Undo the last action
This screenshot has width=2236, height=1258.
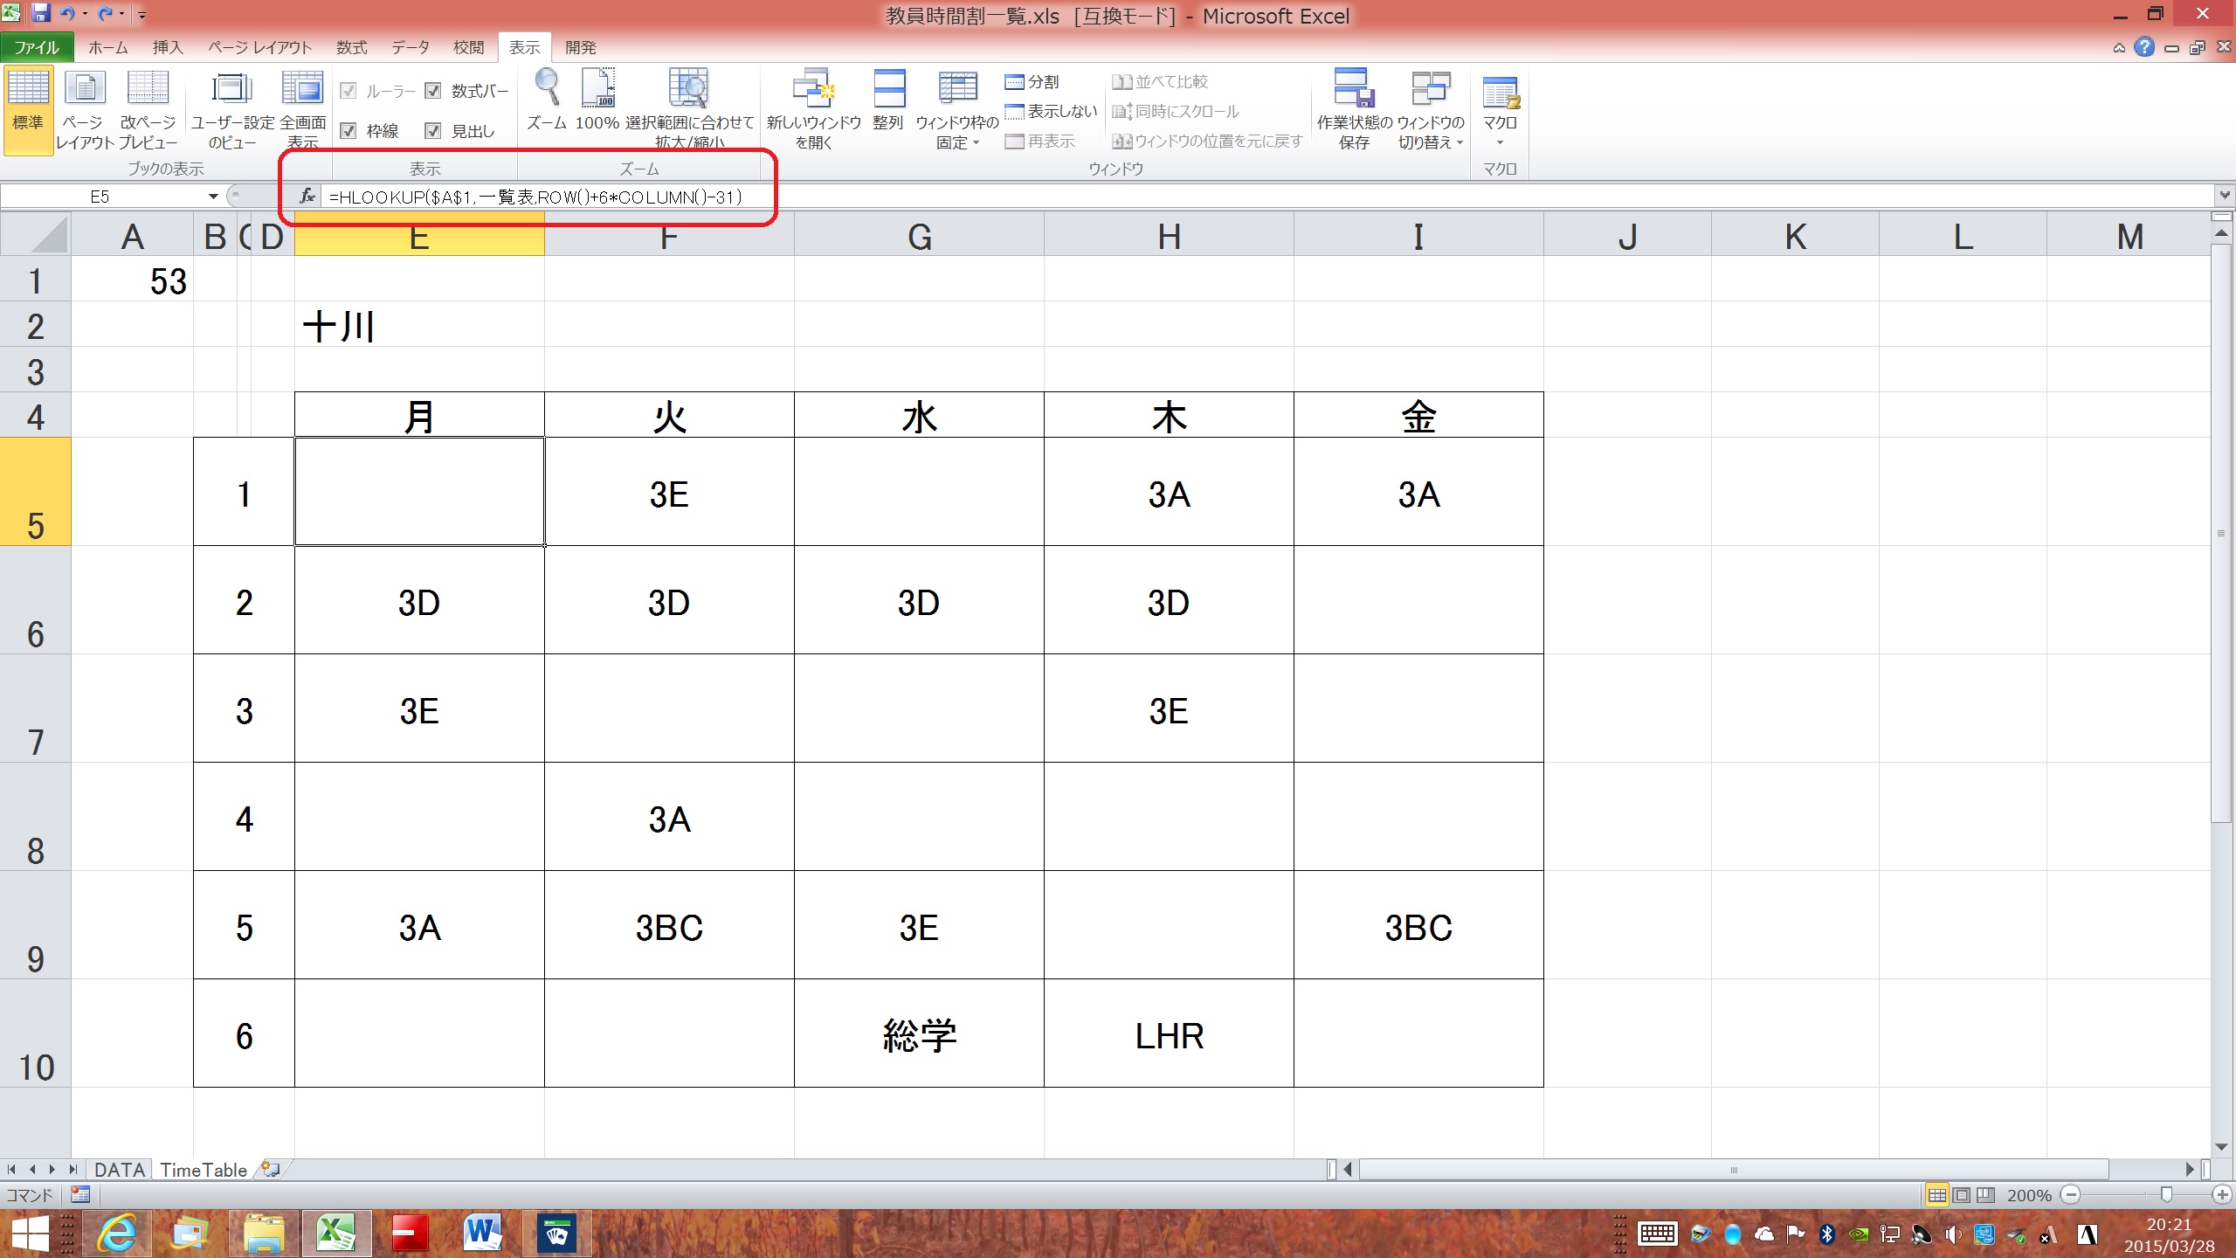tap(67, 14)
